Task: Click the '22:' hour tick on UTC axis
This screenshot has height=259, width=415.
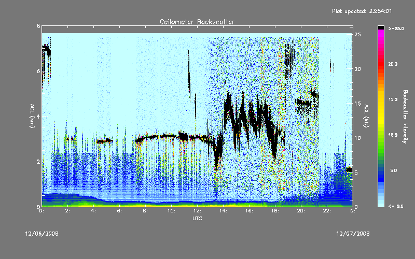Action: 327,211
